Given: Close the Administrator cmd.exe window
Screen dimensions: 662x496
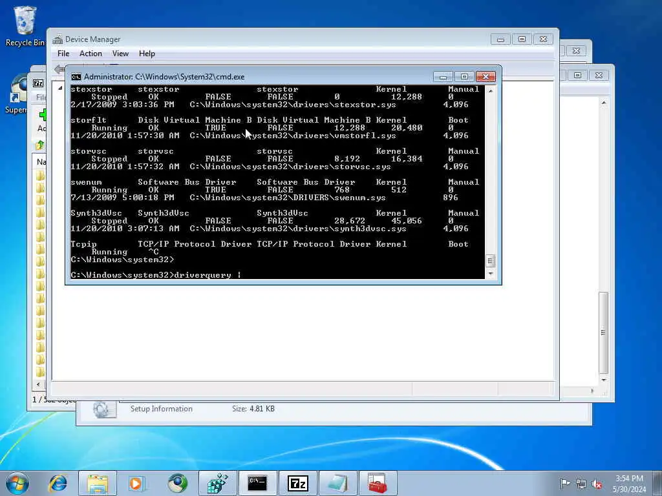Looking at the screenshot, I should pyautogui.click(x=486, y=77).
